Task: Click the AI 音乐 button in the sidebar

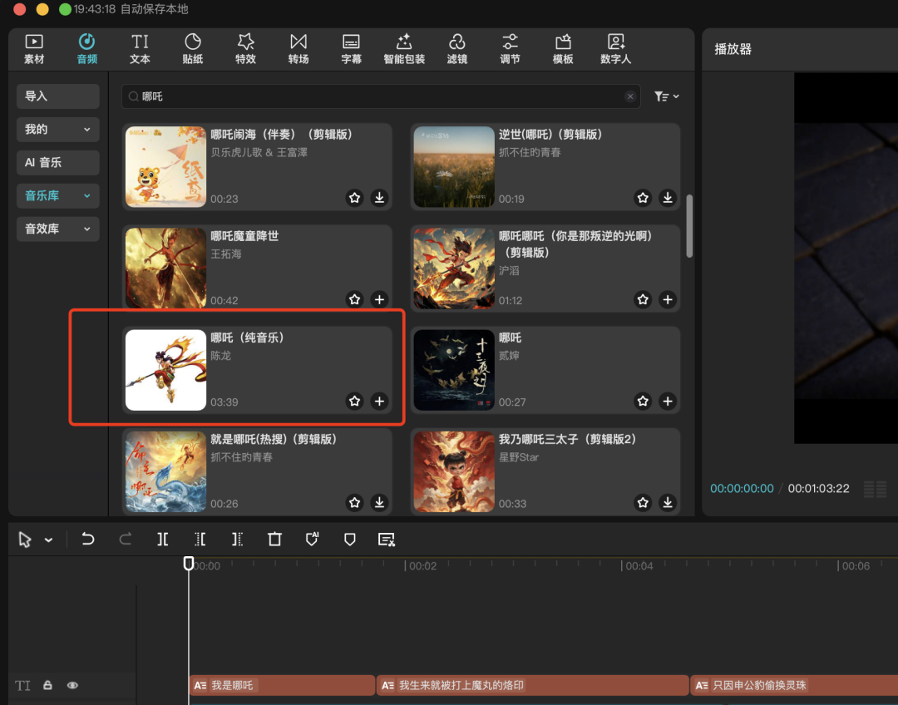Action: (x=57, y=162)
